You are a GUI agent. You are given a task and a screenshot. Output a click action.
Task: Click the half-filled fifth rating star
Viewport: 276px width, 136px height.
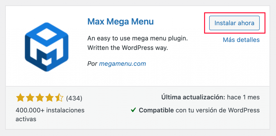(x=59, y=98)
